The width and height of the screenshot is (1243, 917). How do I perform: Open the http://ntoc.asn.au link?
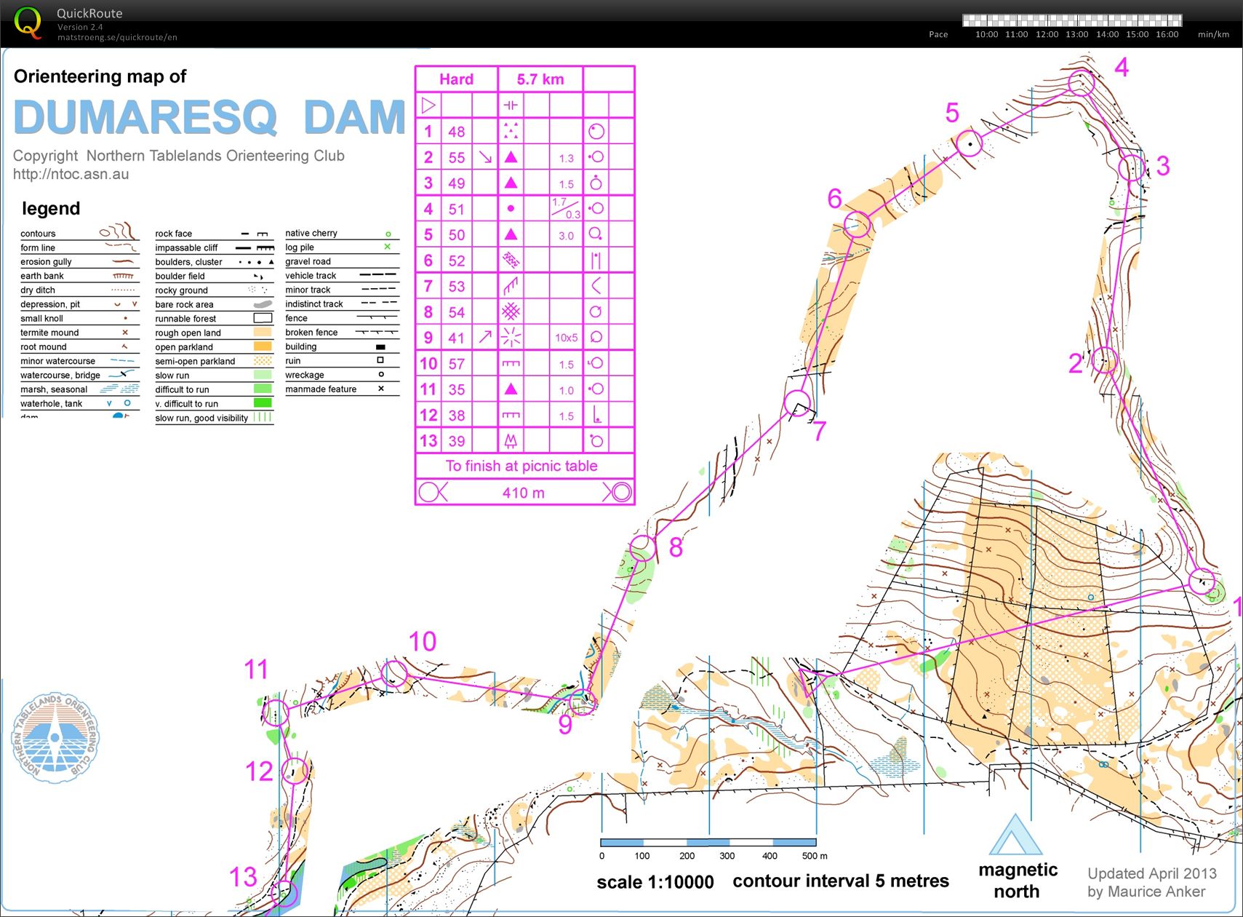[71, 174]
